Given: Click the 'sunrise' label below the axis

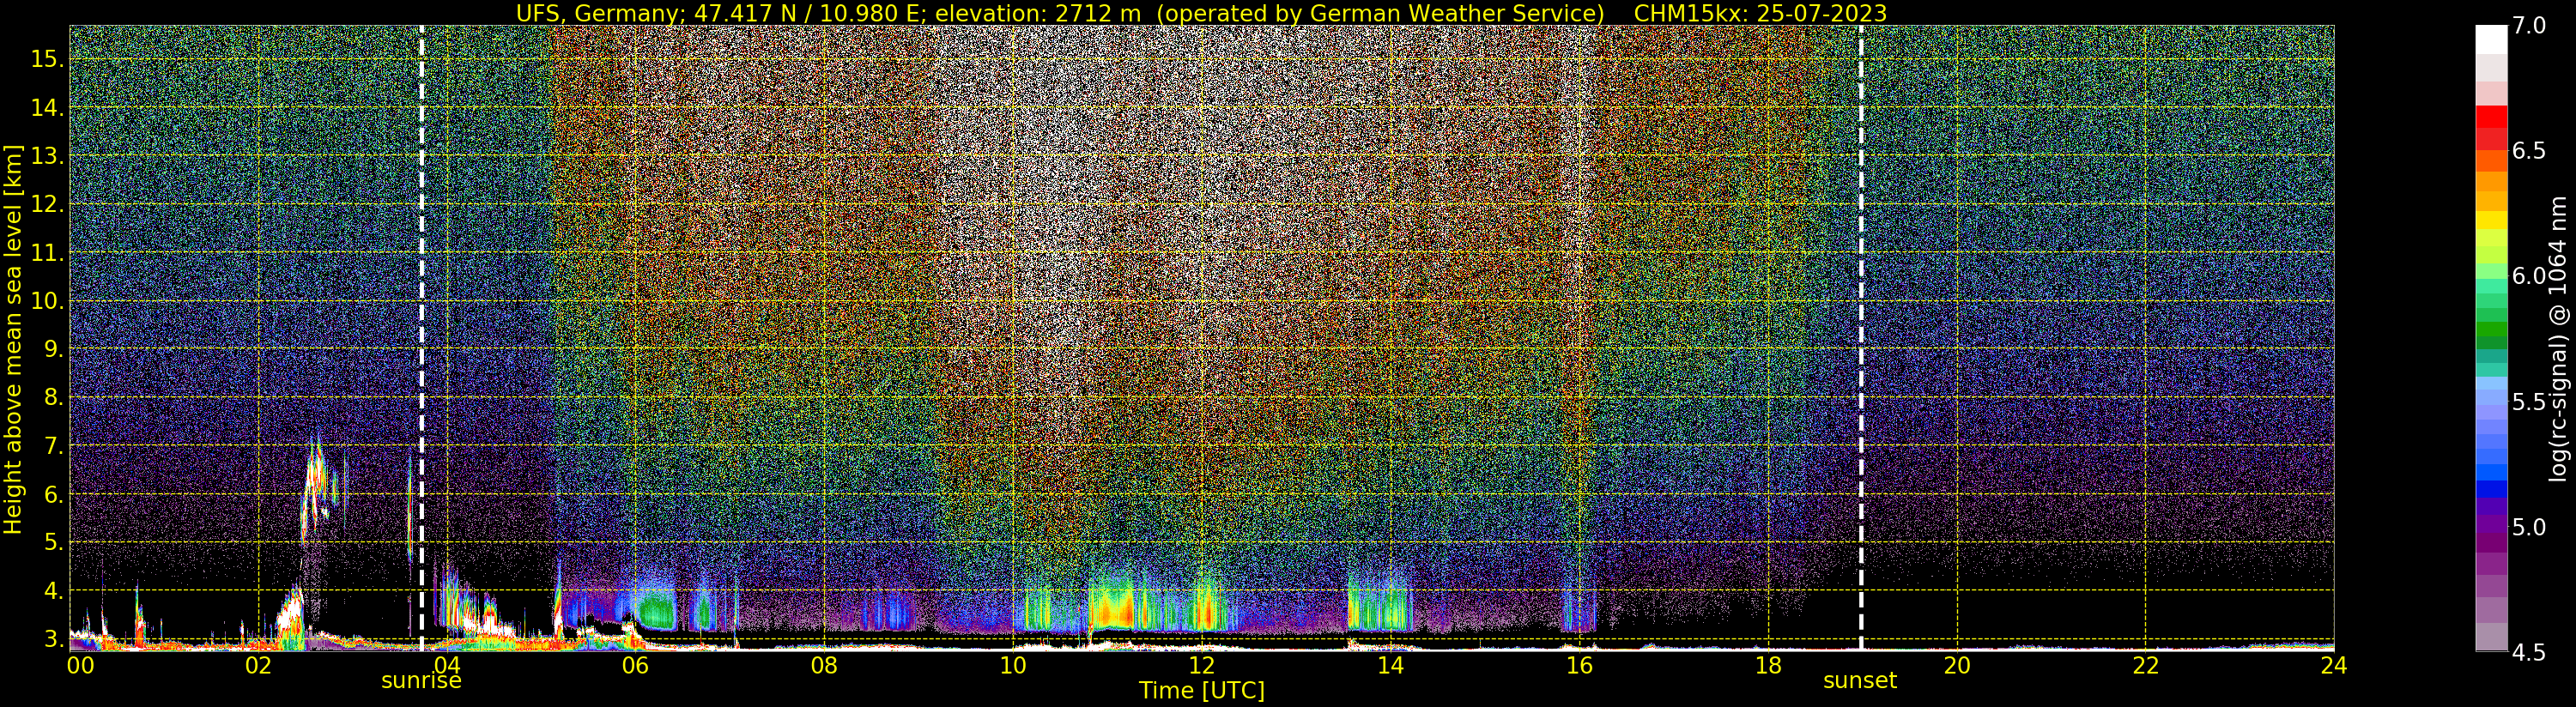Looking at the screenshot, I should coord(421,681).
